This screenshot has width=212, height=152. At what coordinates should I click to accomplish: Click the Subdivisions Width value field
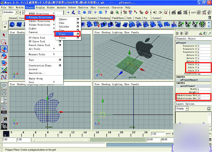pyautogui.click(x=204, y=95)
